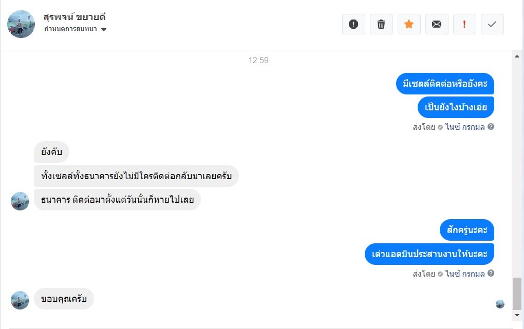Click sender avatar next to ขอบคุณครับ
The height and width of the screenshot is (329, 524).
click(20, 300)
